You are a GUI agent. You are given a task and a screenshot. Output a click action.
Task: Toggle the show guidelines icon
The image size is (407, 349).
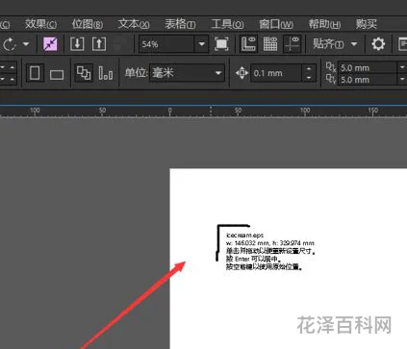click(293, 44)
